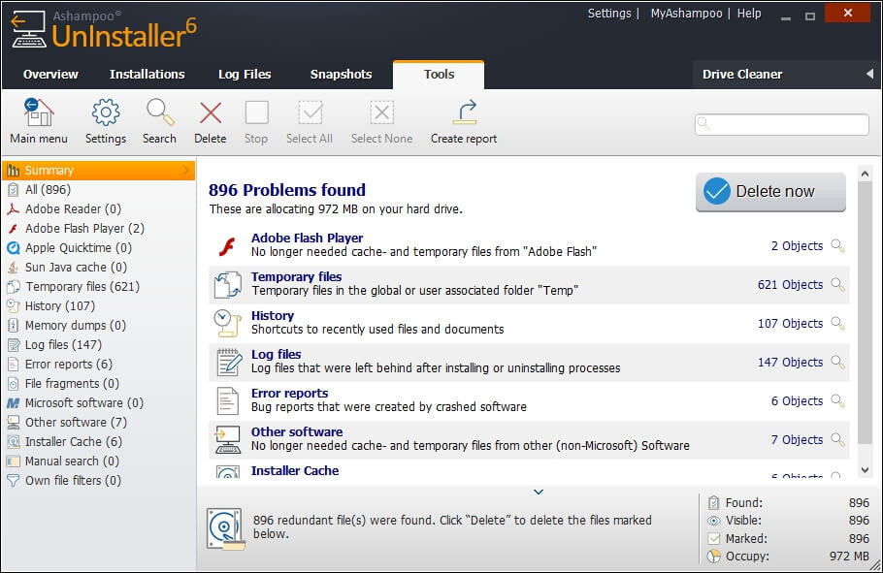Open the MyAshampoo link

pos(685,14)
